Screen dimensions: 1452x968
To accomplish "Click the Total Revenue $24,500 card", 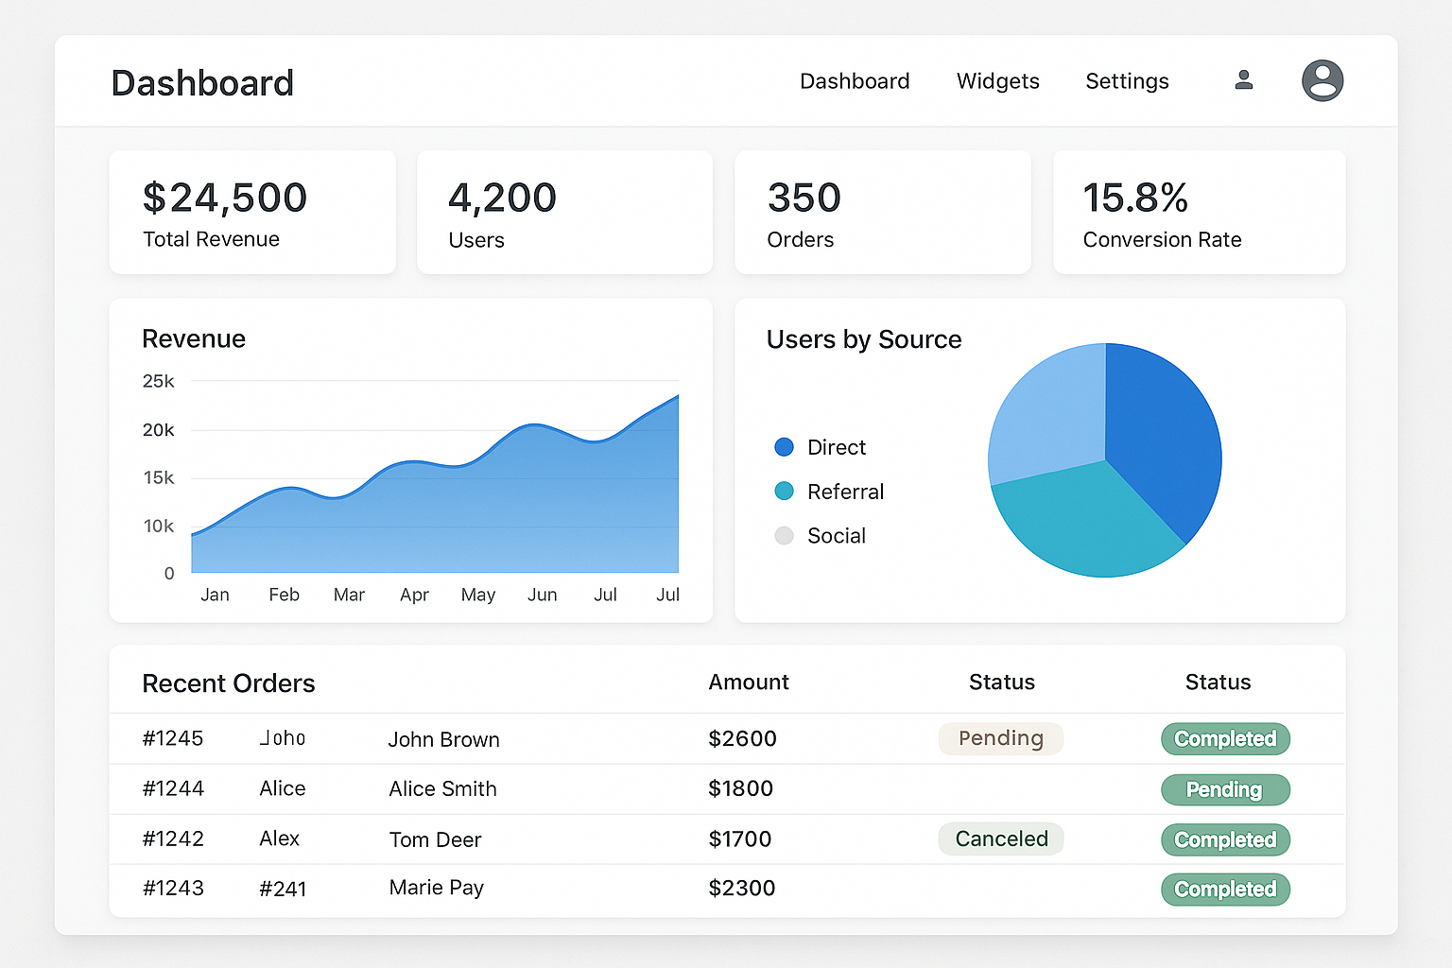I will point(252,213).
